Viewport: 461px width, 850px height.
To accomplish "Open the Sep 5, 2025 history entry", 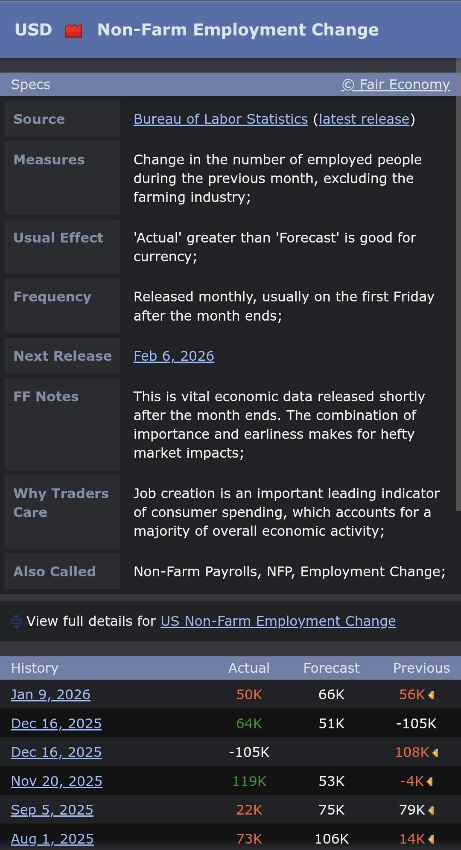I will coord(52,810).
